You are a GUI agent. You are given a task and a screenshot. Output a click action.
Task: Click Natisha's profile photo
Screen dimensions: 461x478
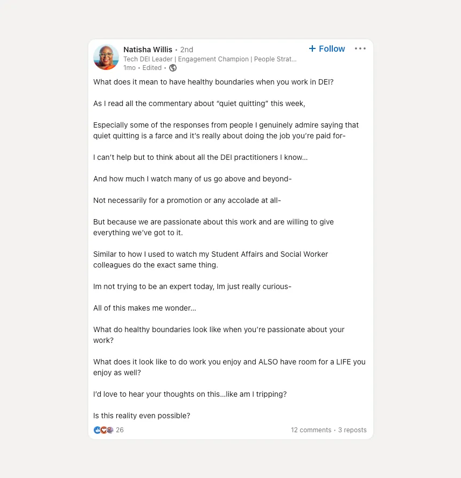[106, 56]
